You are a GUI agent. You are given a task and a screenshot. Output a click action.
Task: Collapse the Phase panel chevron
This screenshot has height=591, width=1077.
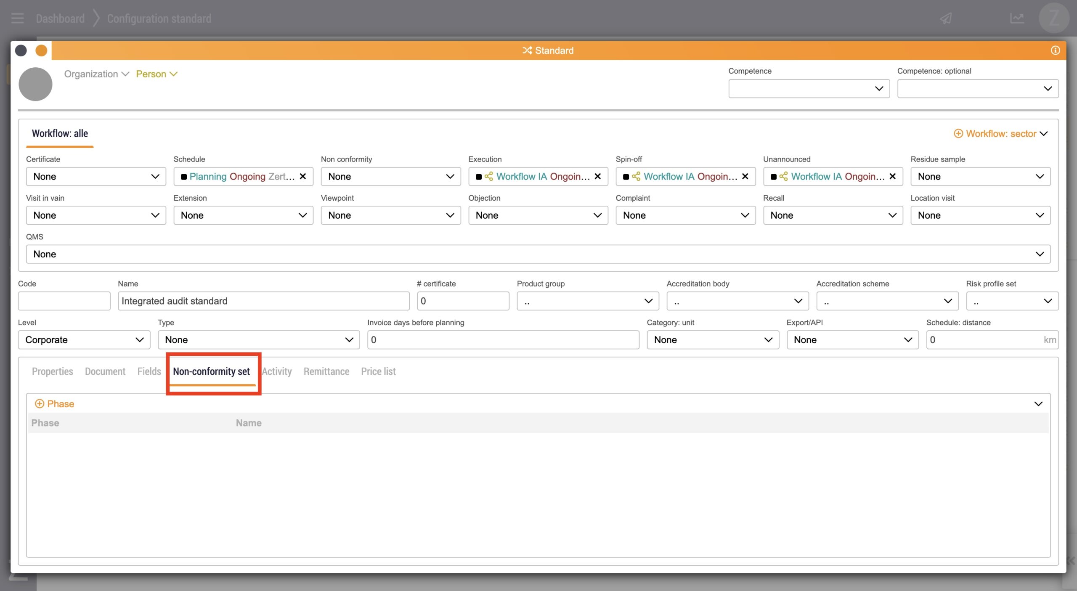point(1038,404)
